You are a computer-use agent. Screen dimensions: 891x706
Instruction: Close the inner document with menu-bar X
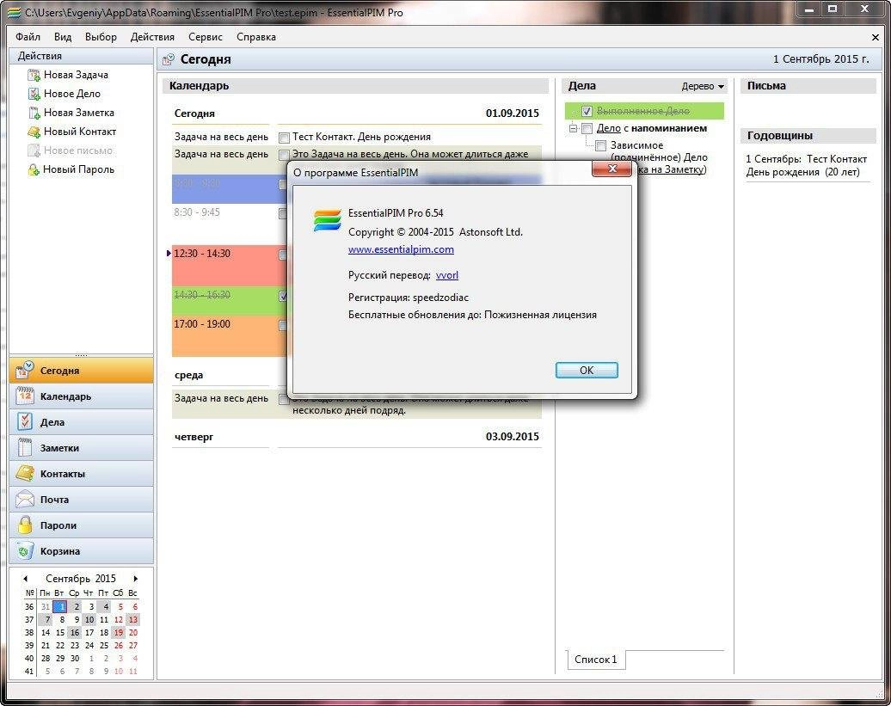tap(876, 37)
